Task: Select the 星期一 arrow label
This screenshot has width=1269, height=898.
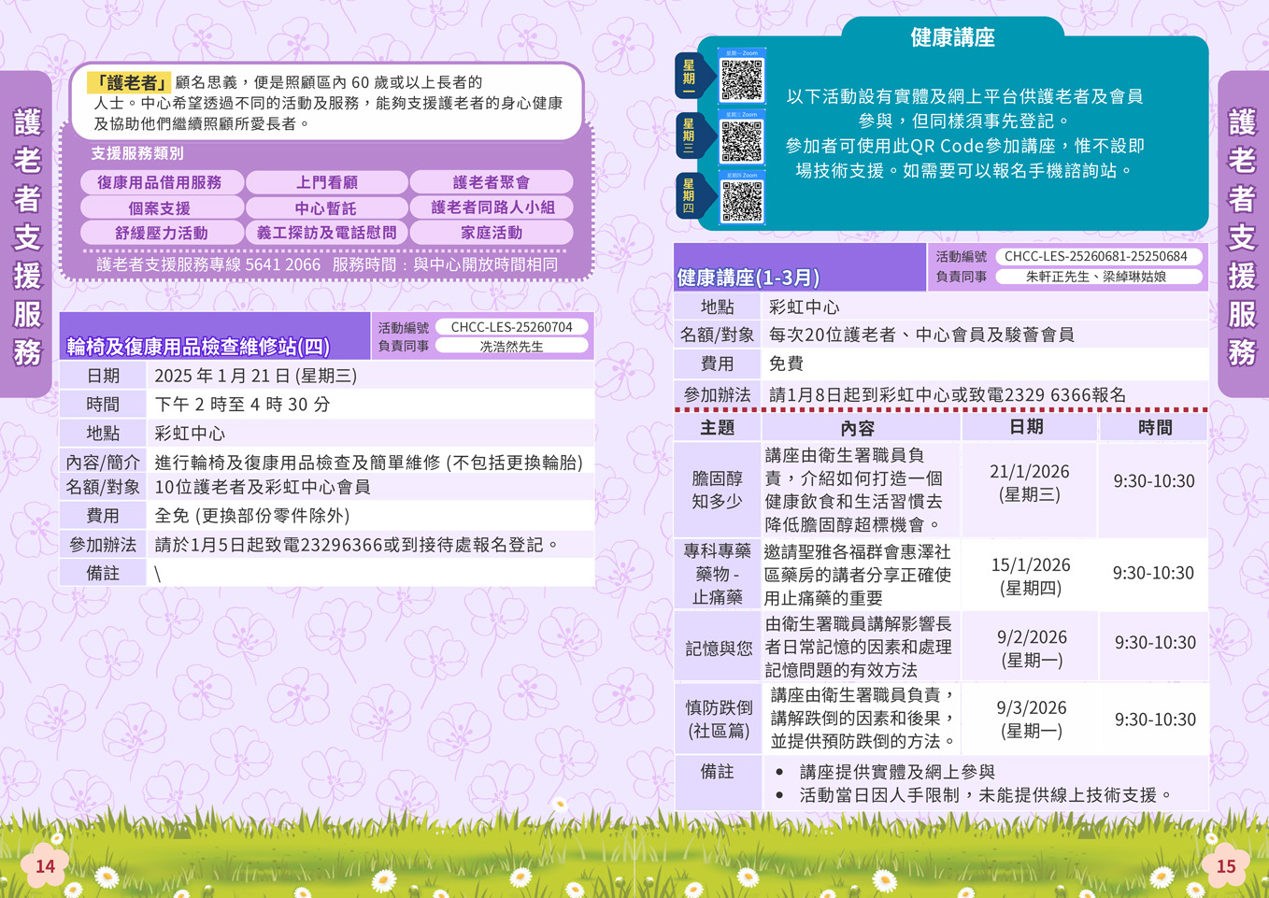Action: (691, 78)
